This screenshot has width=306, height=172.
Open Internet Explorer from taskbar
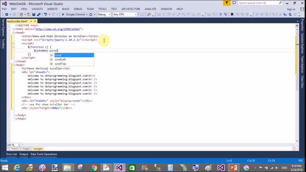(17, 168)
